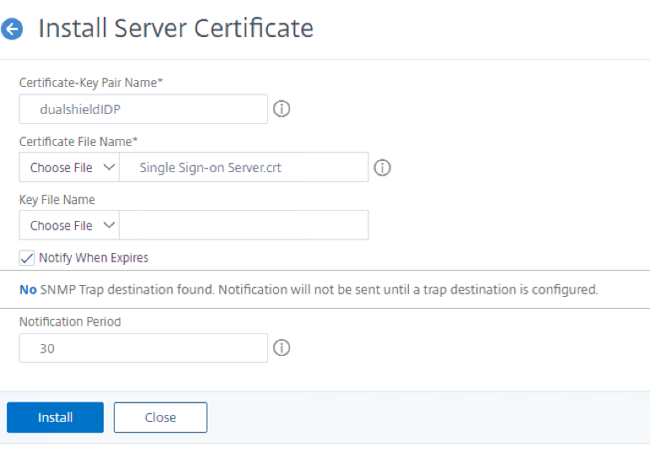Click the Install Server Certificate page heading
This screenshot has width=650, height=469.
(176, 29)
